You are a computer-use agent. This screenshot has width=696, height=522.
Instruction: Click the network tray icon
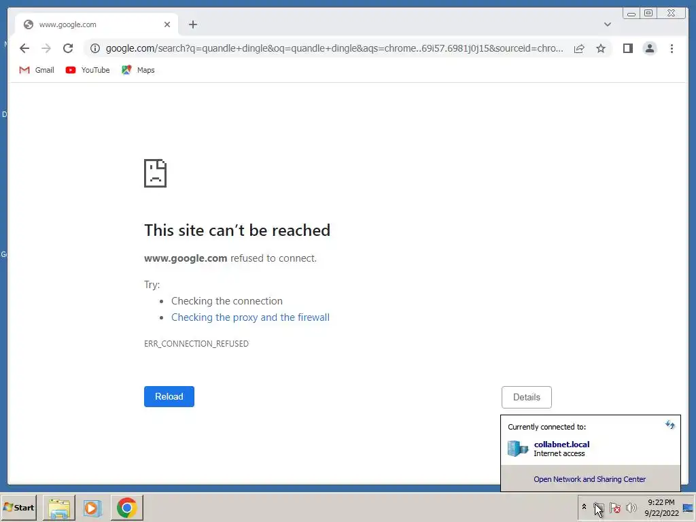(x=599, y=507)
